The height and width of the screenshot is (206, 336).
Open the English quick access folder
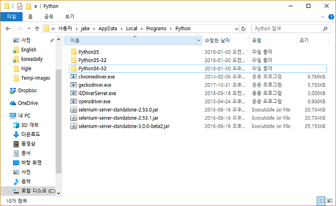pos(25,50)
